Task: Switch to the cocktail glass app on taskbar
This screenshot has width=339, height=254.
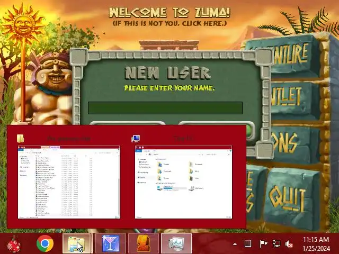Action: coord(111,243)
